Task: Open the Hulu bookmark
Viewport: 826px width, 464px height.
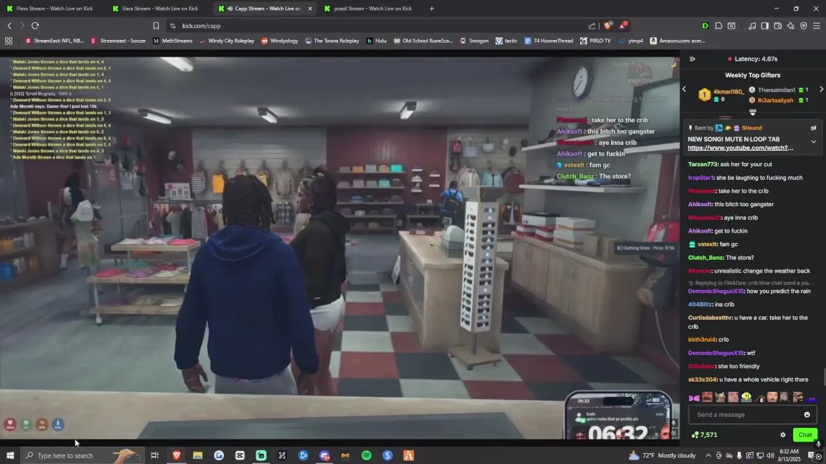Action: click(x=376, y=41)
